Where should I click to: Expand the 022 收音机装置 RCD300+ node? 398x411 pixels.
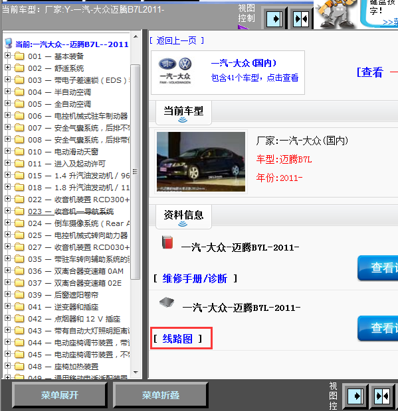click(x=7, y=198)
